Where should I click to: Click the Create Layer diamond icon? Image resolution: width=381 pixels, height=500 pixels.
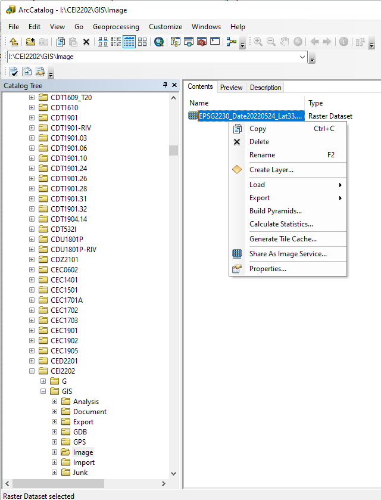(x=237, y=170)
